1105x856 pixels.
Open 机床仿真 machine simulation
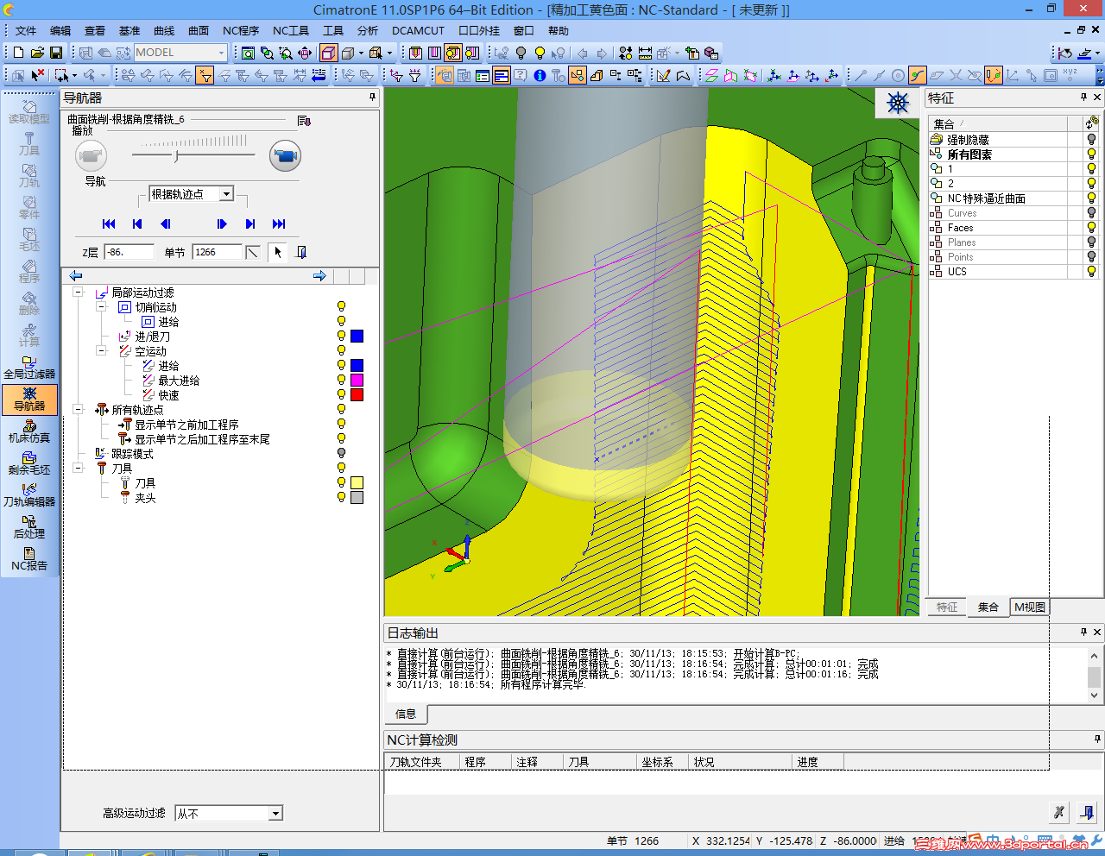29,431
